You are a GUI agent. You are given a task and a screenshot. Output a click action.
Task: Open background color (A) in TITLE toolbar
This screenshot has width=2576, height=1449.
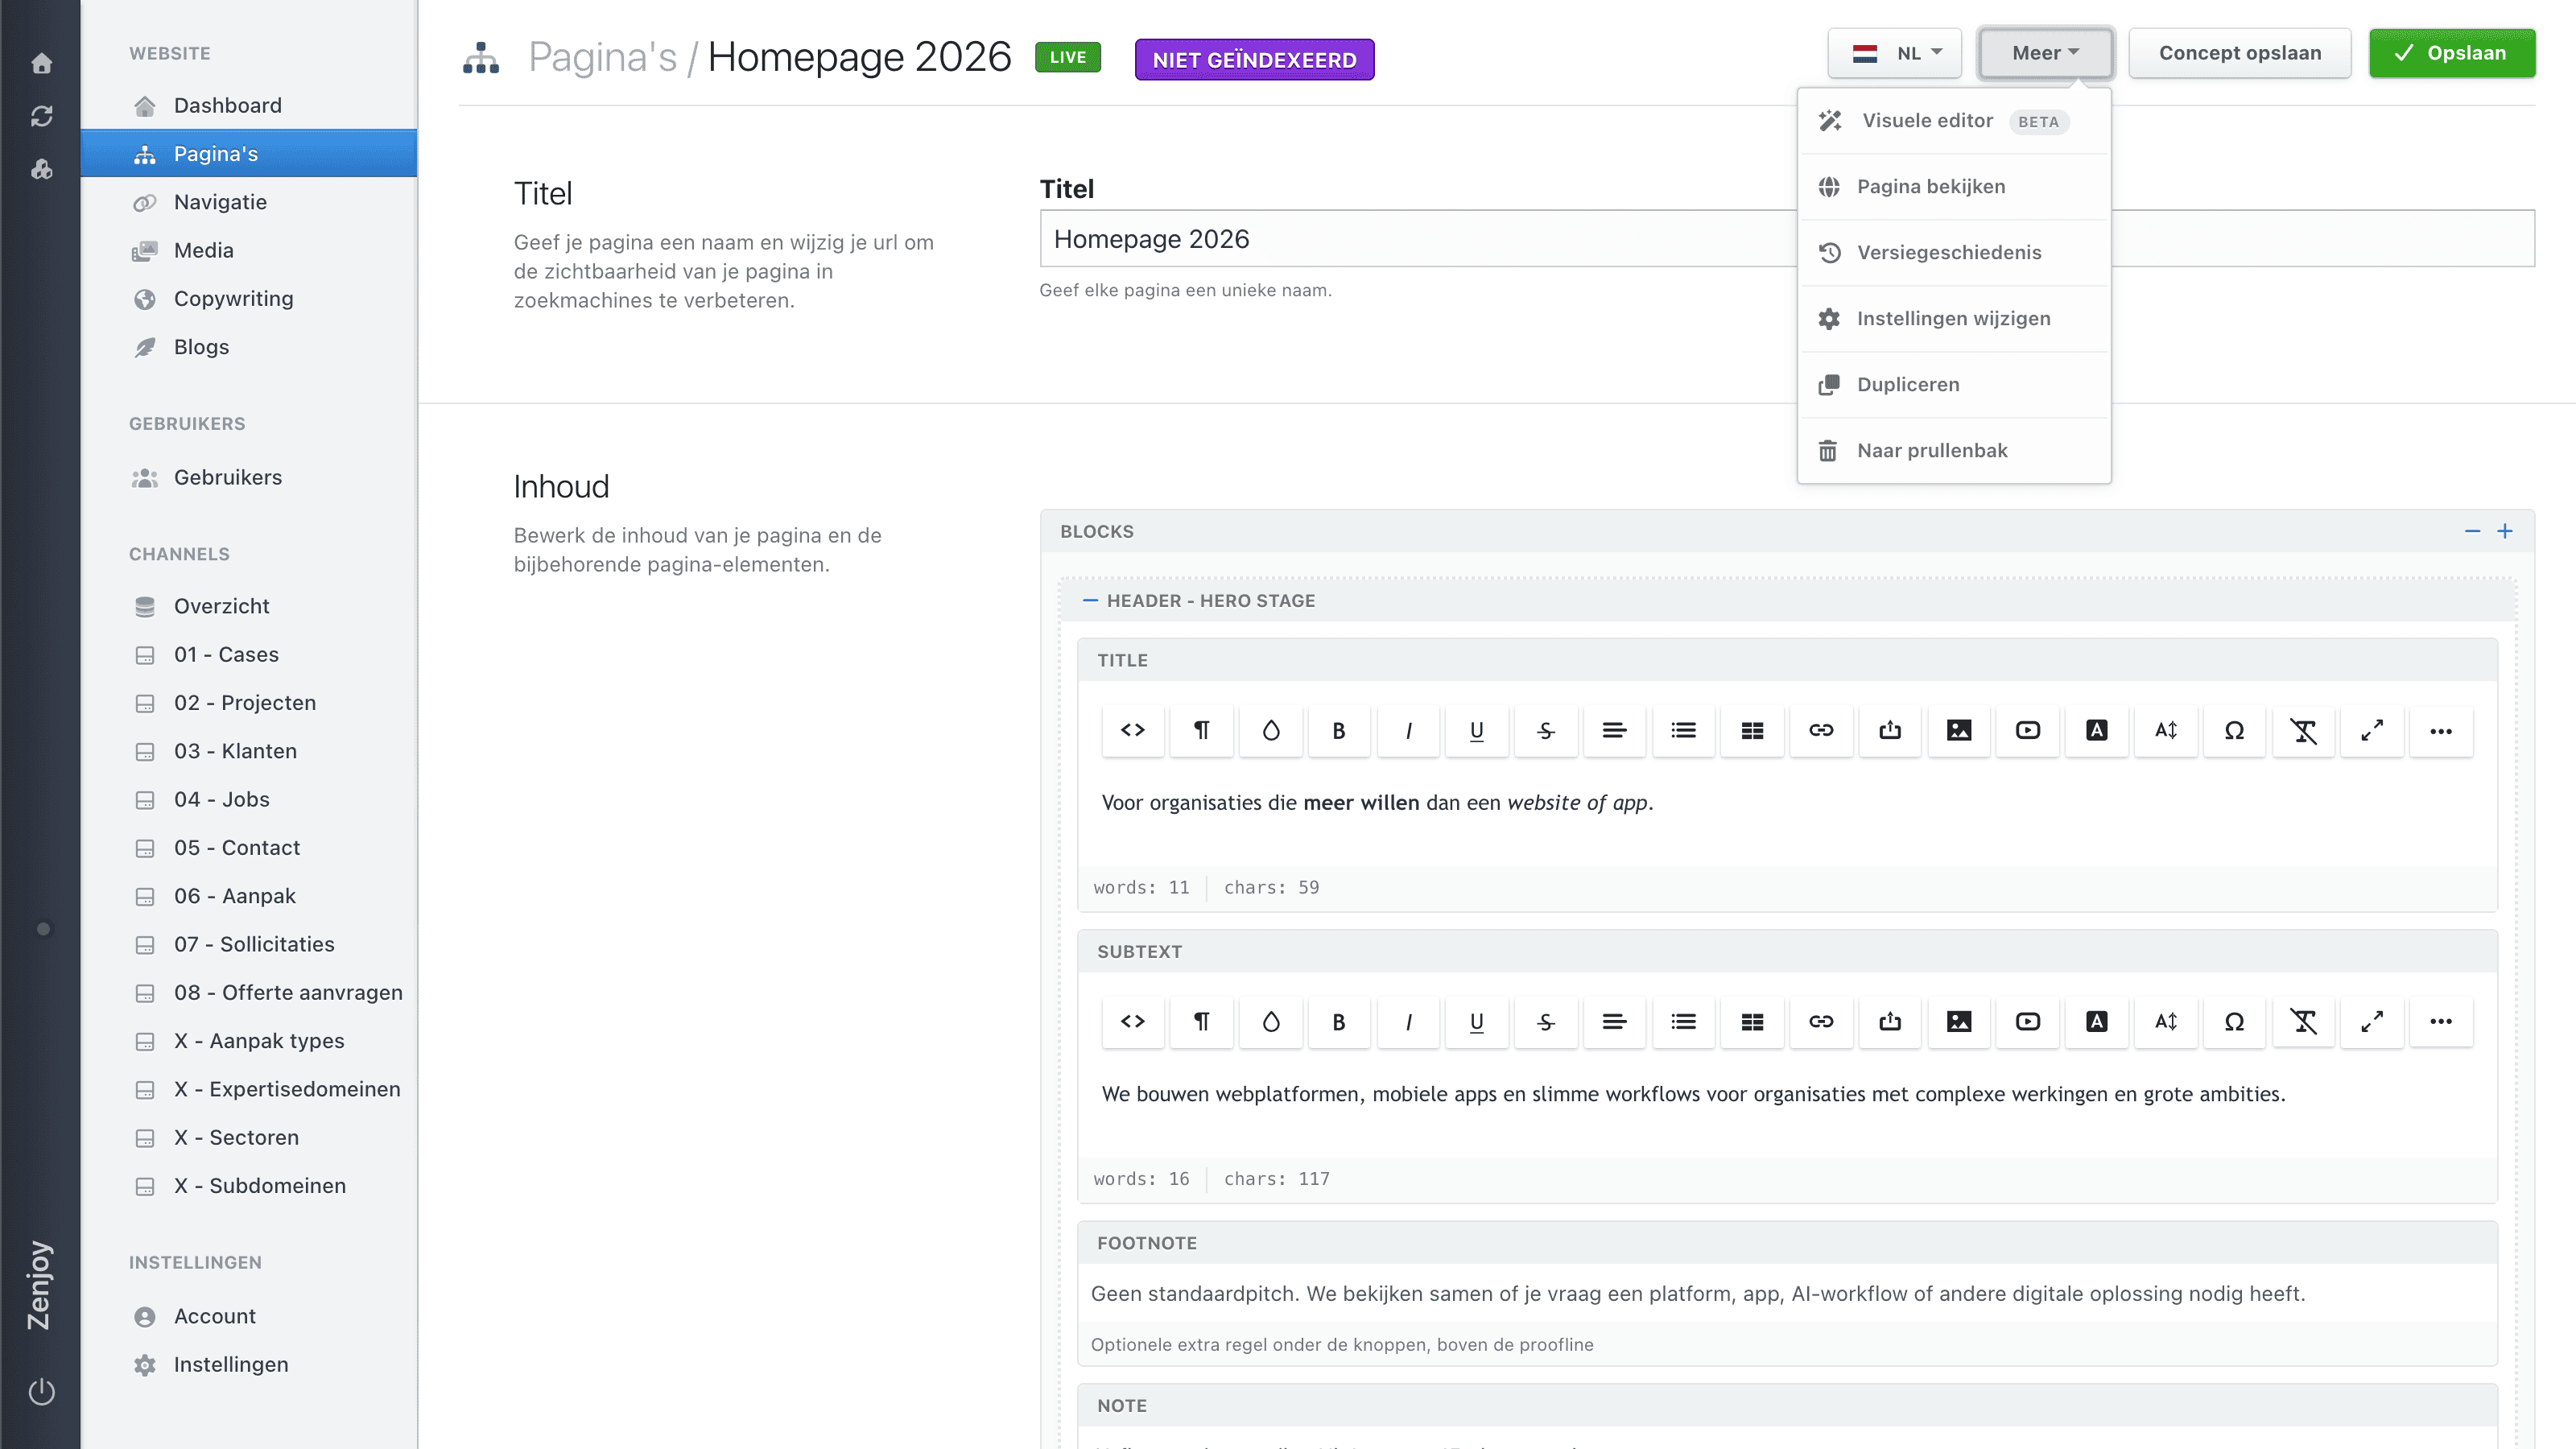[x=2097, y=730]
